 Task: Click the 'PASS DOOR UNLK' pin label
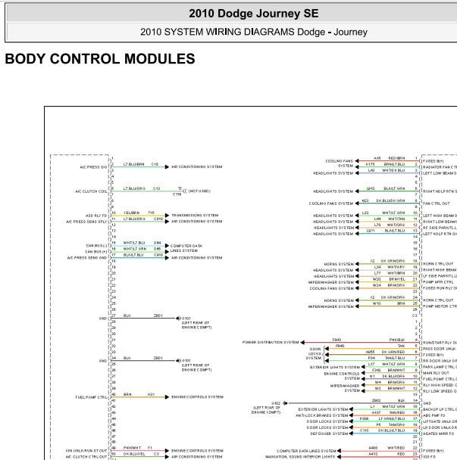coord(439,349)
